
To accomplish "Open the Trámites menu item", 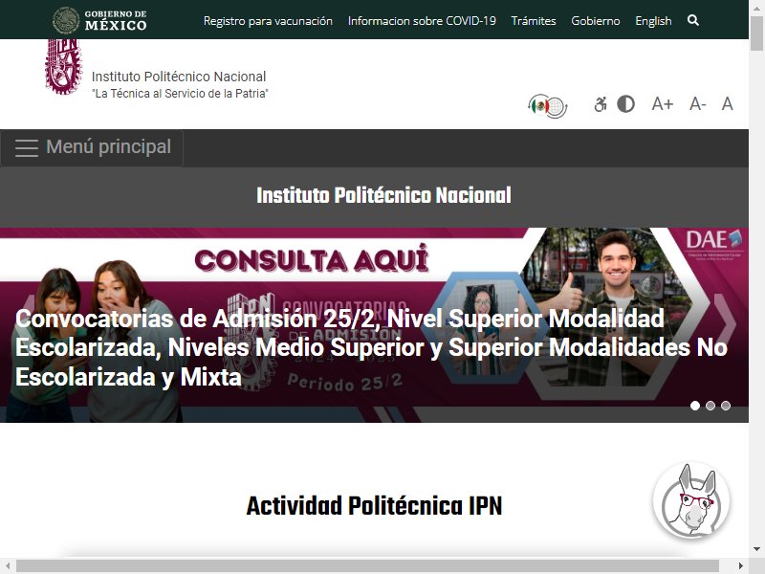I will pyautogui.click(x=534, y=21).
